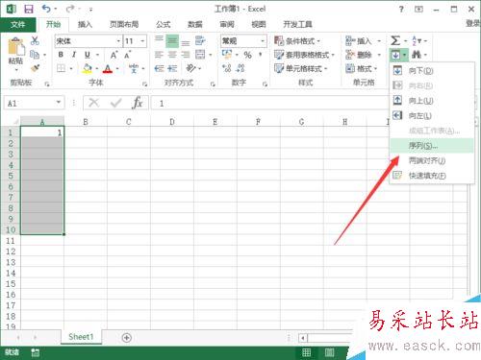Click the Paste clipboard icon

point(15,46)
